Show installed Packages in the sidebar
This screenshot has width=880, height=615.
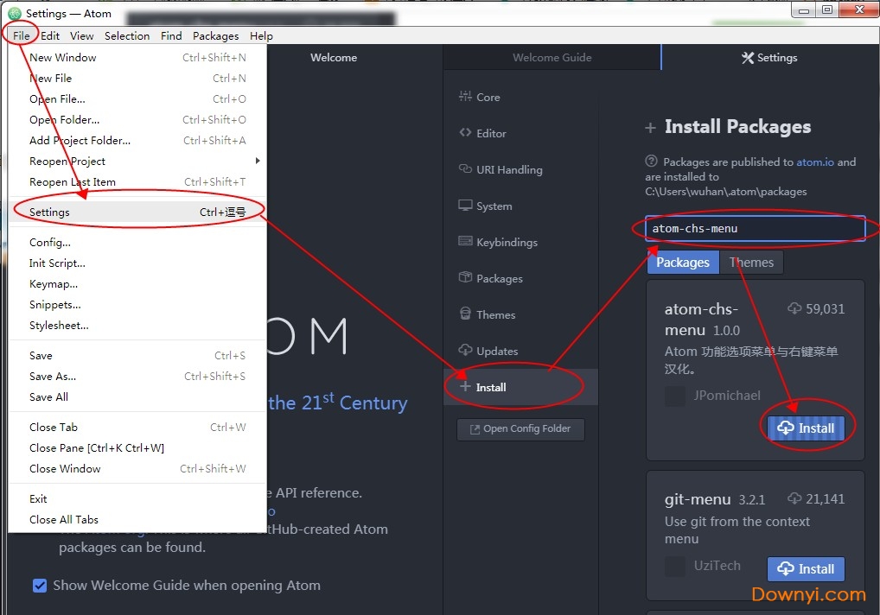499,279
